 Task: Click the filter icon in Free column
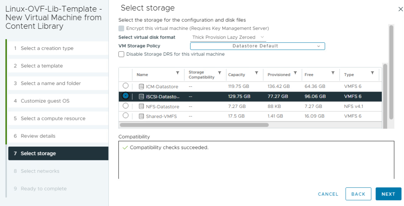(333, 73)
